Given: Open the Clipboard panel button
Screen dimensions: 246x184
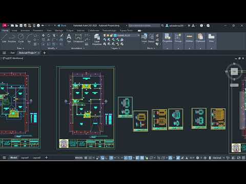Looking at the screenshot, I should click(200, 41).
